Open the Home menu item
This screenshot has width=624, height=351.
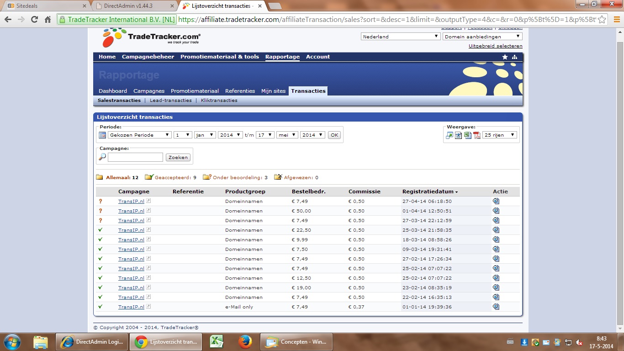point(107,57)
